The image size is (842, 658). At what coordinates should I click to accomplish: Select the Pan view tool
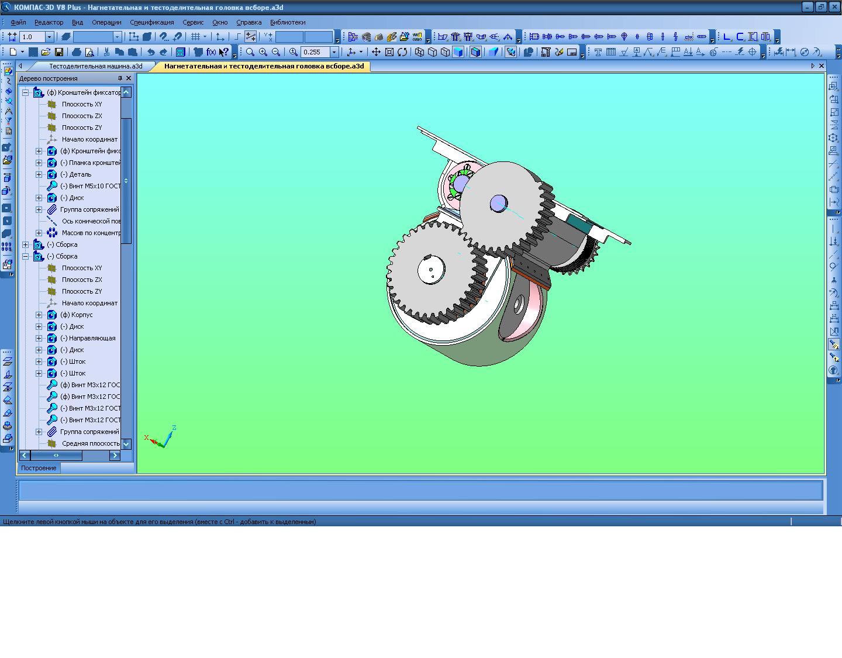[x=376, y=52]
